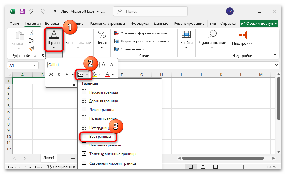Select Верхняя граница option
286x174 pixels.
120,101
